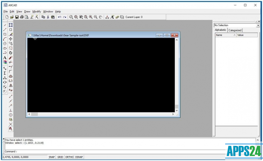Select the Mirror tool icon

click(11, 85)
